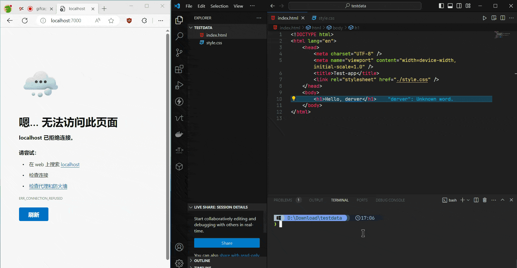Toggle the Primary Side Bar
The height and width of the screenshot is (268, 517).
441,6
